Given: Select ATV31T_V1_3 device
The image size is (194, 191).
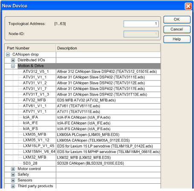Looking at the screenshot, I should (x=36, y=94).
